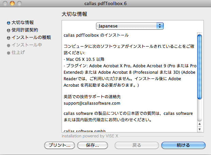Click the 英語での技術サポートの連絡先 line

[92, 97]
